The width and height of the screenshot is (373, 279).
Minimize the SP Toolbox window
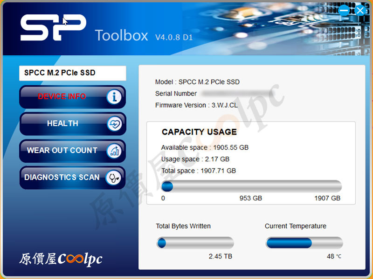[344, 10]
